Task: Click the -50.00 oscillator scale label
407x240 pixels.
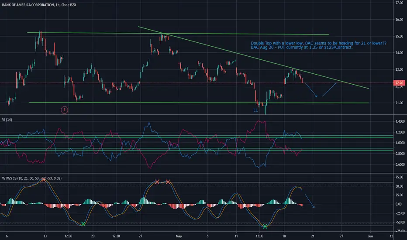Action: (x=399, y=223)
